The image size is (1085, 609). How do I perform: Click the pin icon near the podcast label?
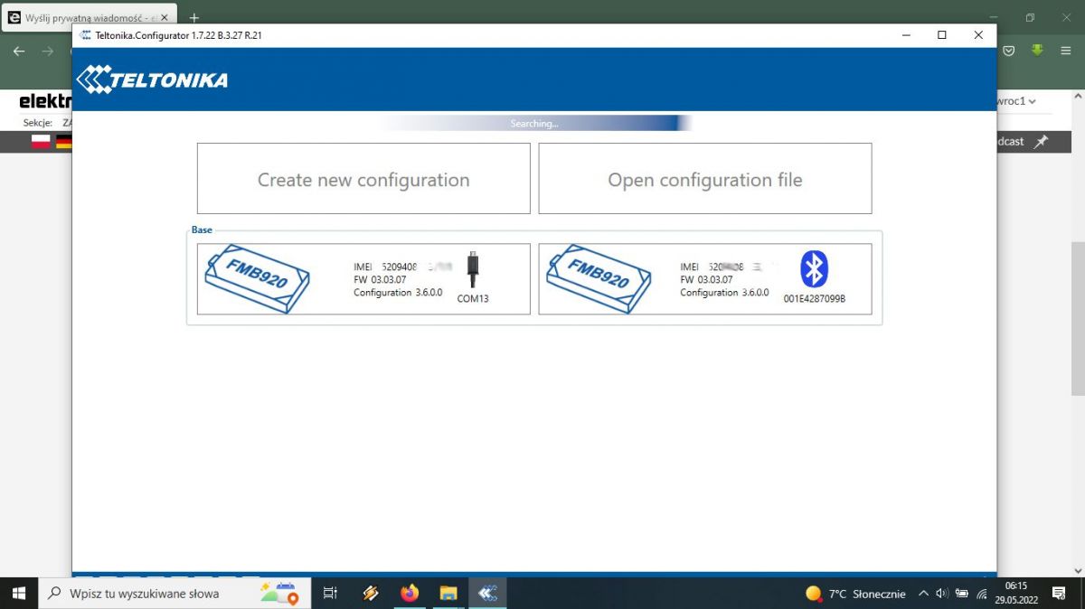point(1042,141)
